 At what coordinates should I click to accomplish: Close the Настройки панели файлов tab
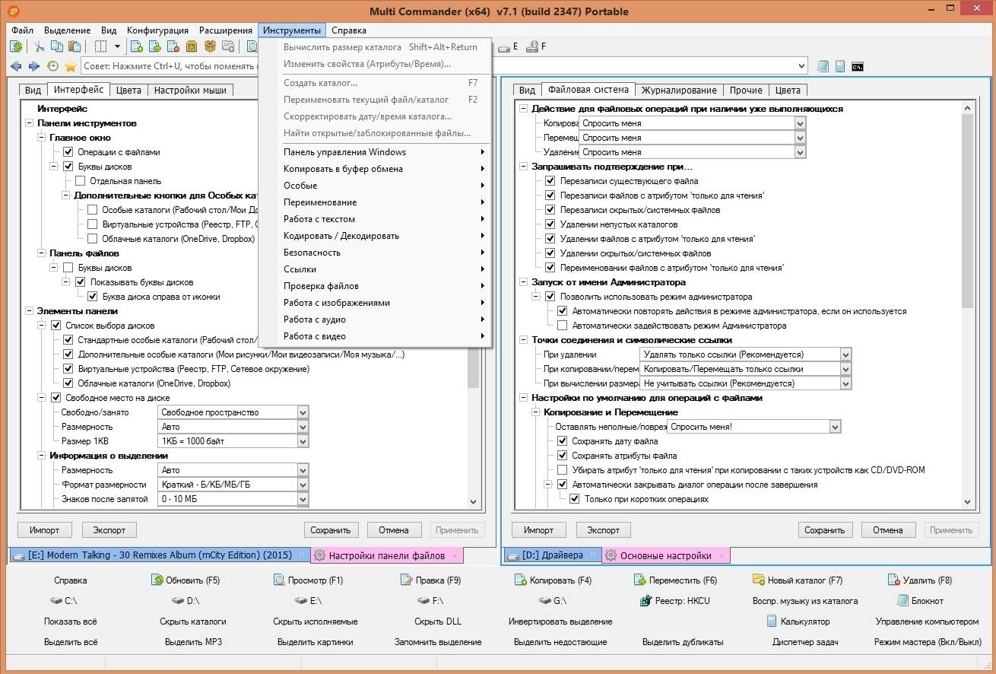454,555
